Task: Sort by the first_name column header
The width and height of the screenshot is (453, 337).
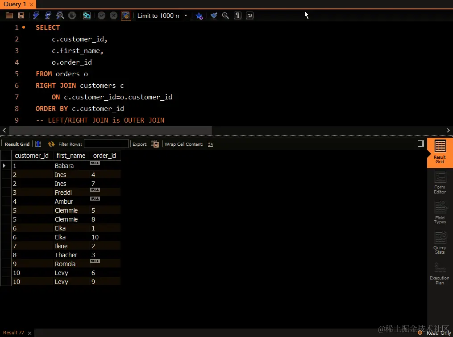Action: tap(71, 156)
